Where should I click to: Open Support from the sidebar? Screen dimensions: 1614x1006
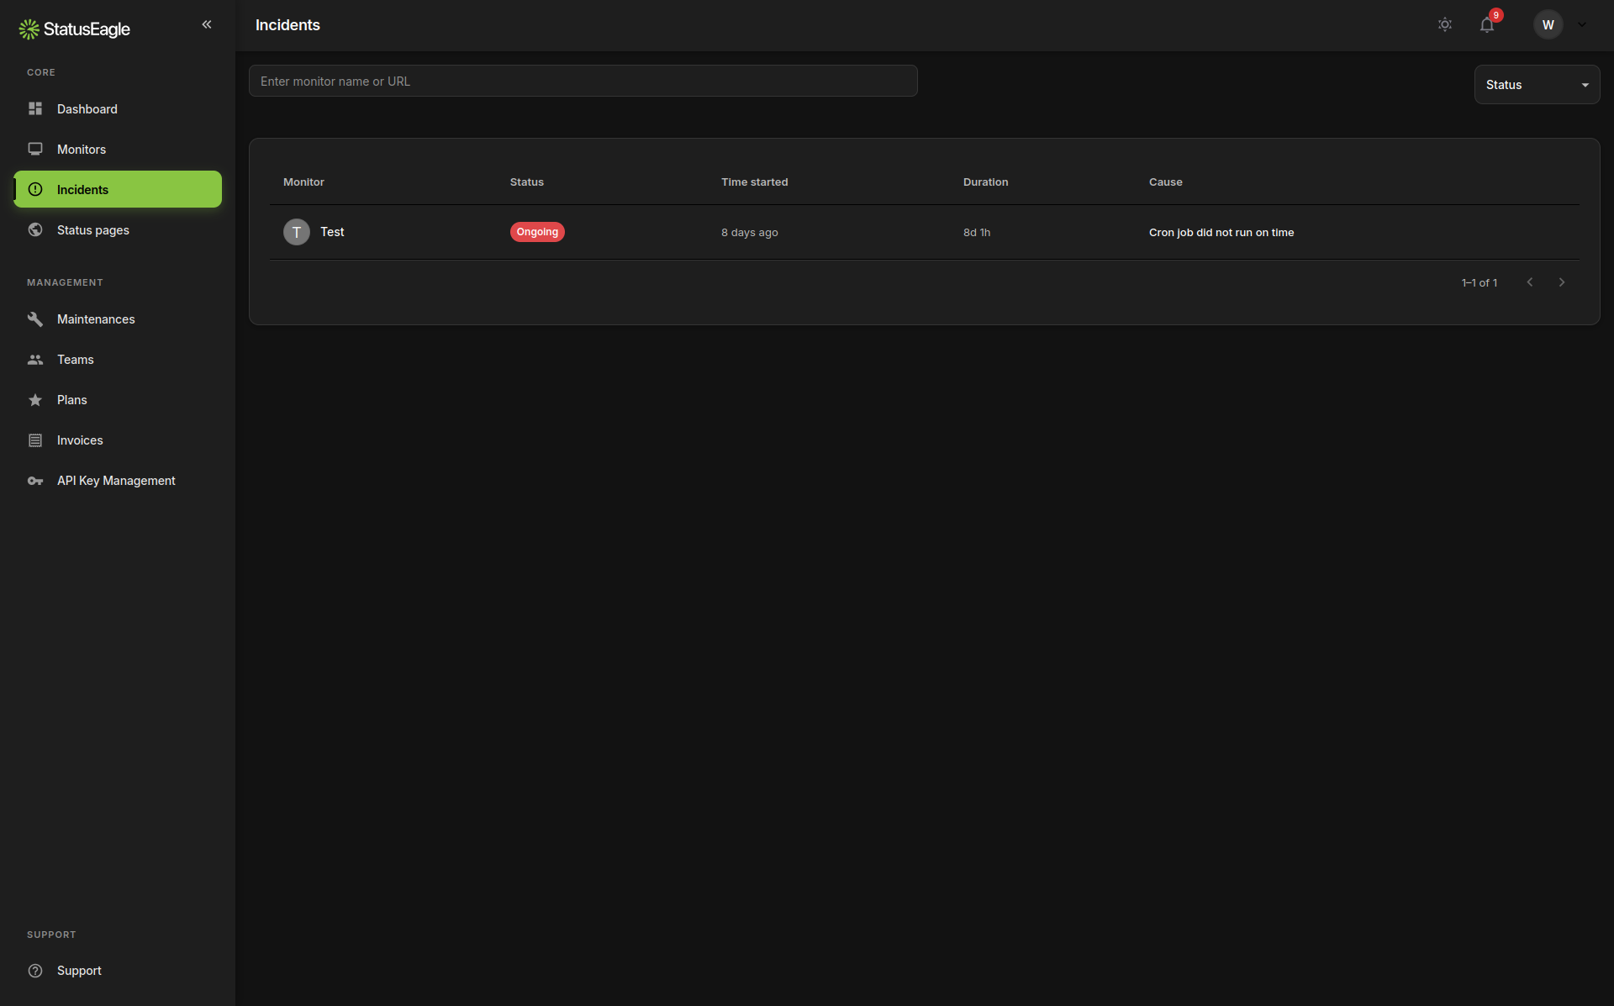coord(79,971)
